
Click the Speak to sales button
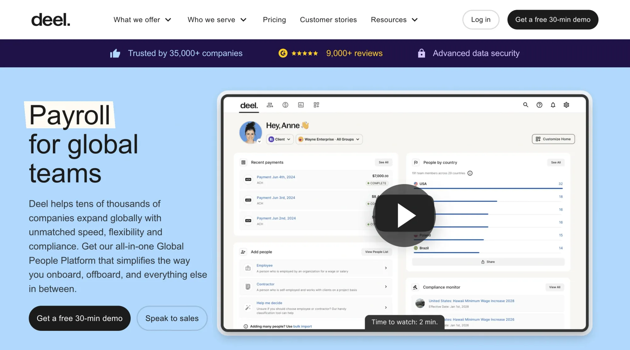(172, 318)
